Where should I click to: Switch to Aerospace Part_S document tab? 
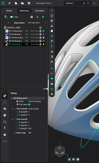tap(44, 3)
